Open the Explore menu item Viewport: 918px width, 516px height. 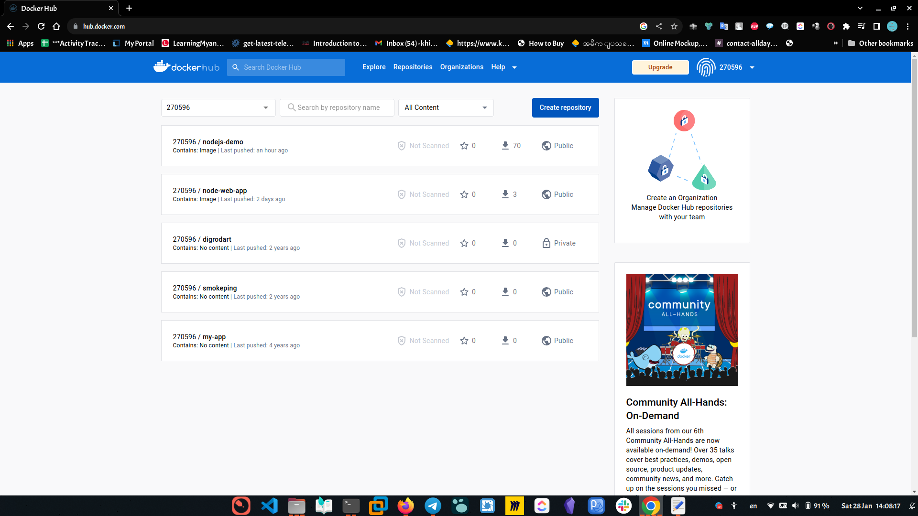374,67
